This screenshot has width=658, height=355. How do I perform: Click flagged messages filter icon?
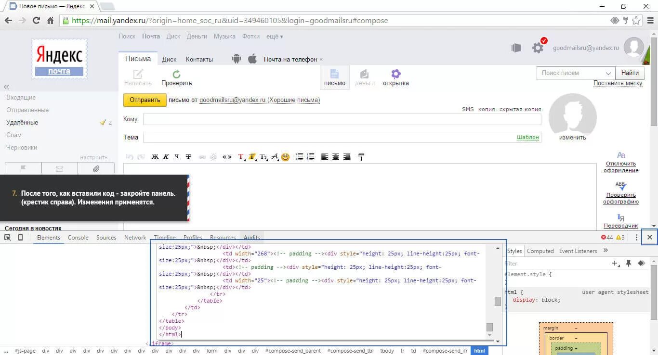(x=23, y=169)
